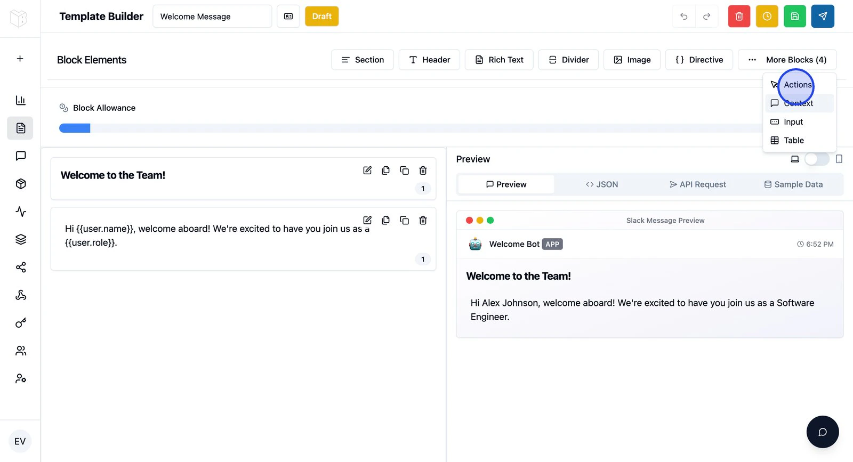Add an Image block
The width and height of the screenshot is (853, 462).
pyautogui.click(x=632, y=60)
